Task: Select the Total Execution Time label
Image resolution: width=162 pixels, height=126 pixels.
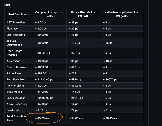Action: (x=16, y=118)
